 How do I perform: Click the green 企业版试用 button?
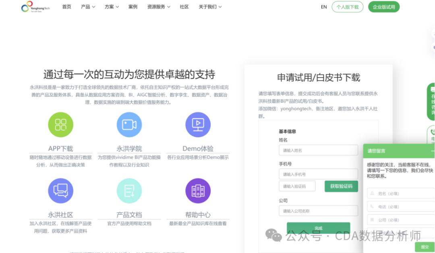pyautogui.click(x=383, y=7)
